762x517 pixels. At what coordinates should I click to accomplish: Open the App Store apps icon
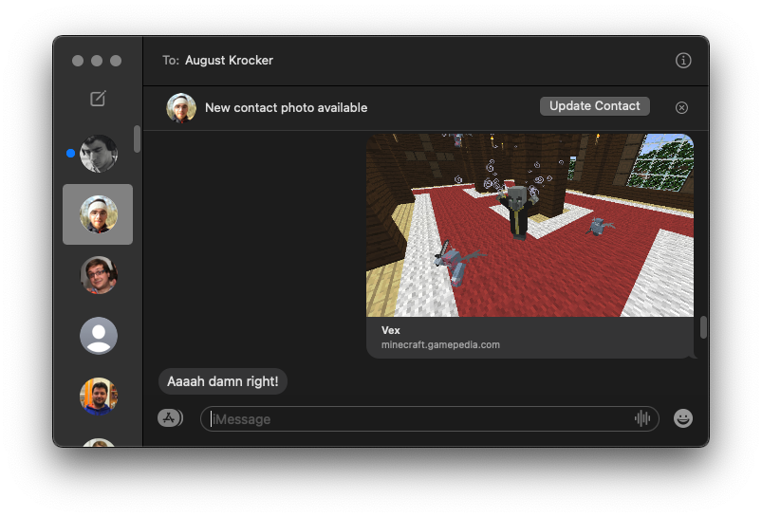click(x=170, y=418)
